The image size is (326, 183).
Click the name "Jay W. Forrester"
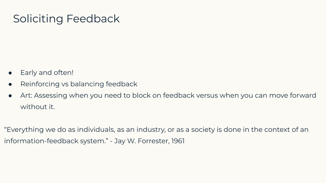point(142,141)
